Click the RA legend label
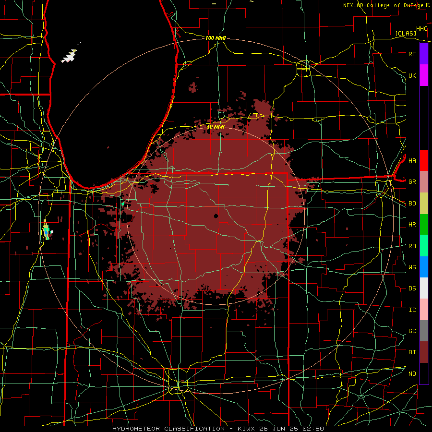The width and height of the screenshot is (432, 432). tap(412, 246)
